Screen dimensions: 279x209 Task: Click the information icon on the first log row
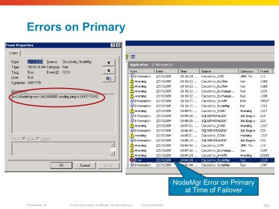tap(132, 76)
